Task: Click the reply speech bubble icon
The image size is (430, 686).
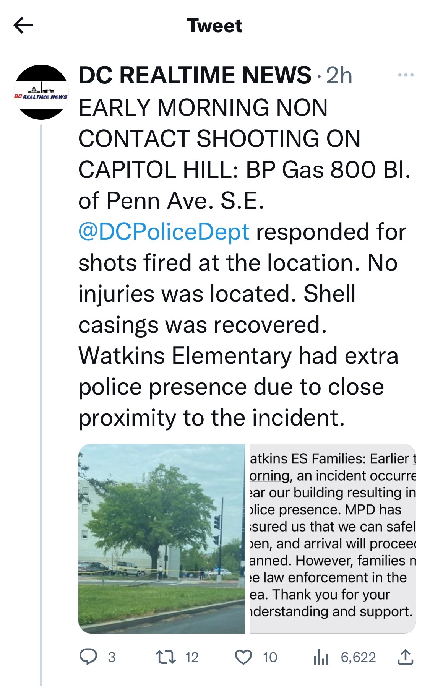Action: pos(88,657)
